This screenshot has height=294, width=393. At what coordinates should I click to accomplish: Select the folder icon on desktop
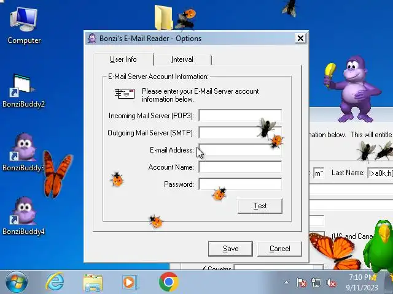tap(164, 18)
